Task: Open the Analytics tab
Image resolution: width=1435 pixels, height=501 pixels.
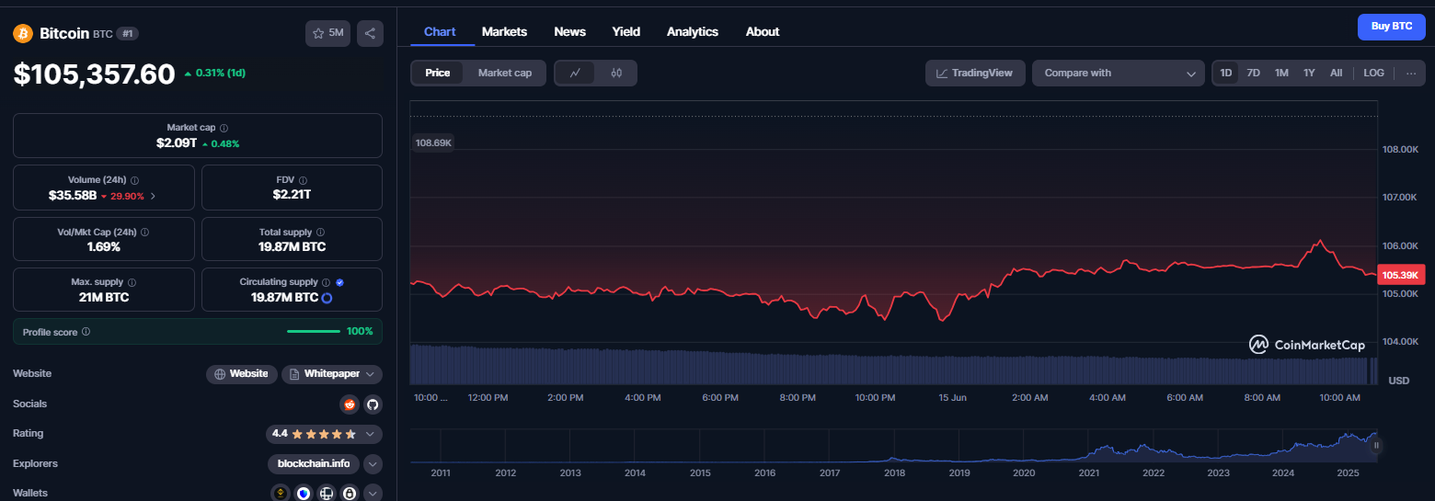Action: coord(693,31)
